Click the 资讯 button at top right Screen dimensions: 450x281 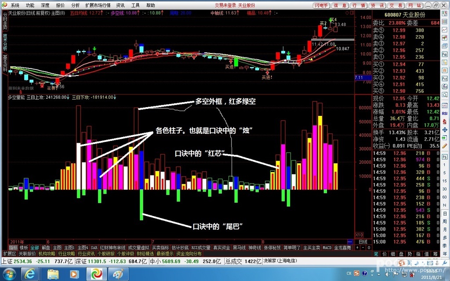click(377, 5)
